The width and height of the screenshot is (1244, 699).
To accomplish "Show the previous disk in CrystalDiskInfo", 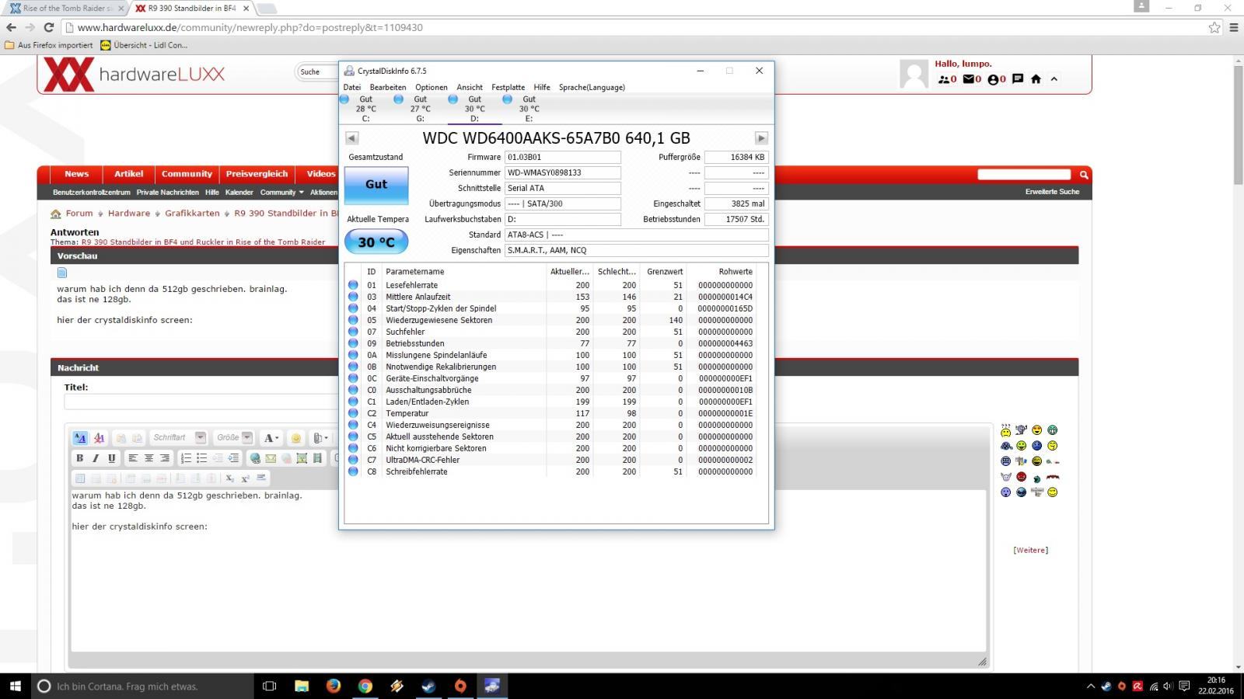I will click(351, 138).
